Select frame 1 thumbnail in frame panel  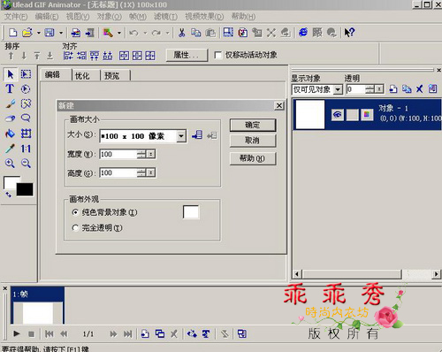37,305
